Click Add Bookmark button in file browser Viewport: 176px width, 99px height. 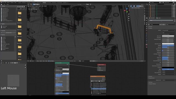9,33
